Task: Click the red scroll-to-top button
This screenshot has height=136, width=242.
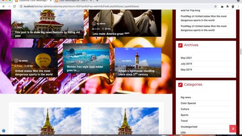Action: (233, 129)
